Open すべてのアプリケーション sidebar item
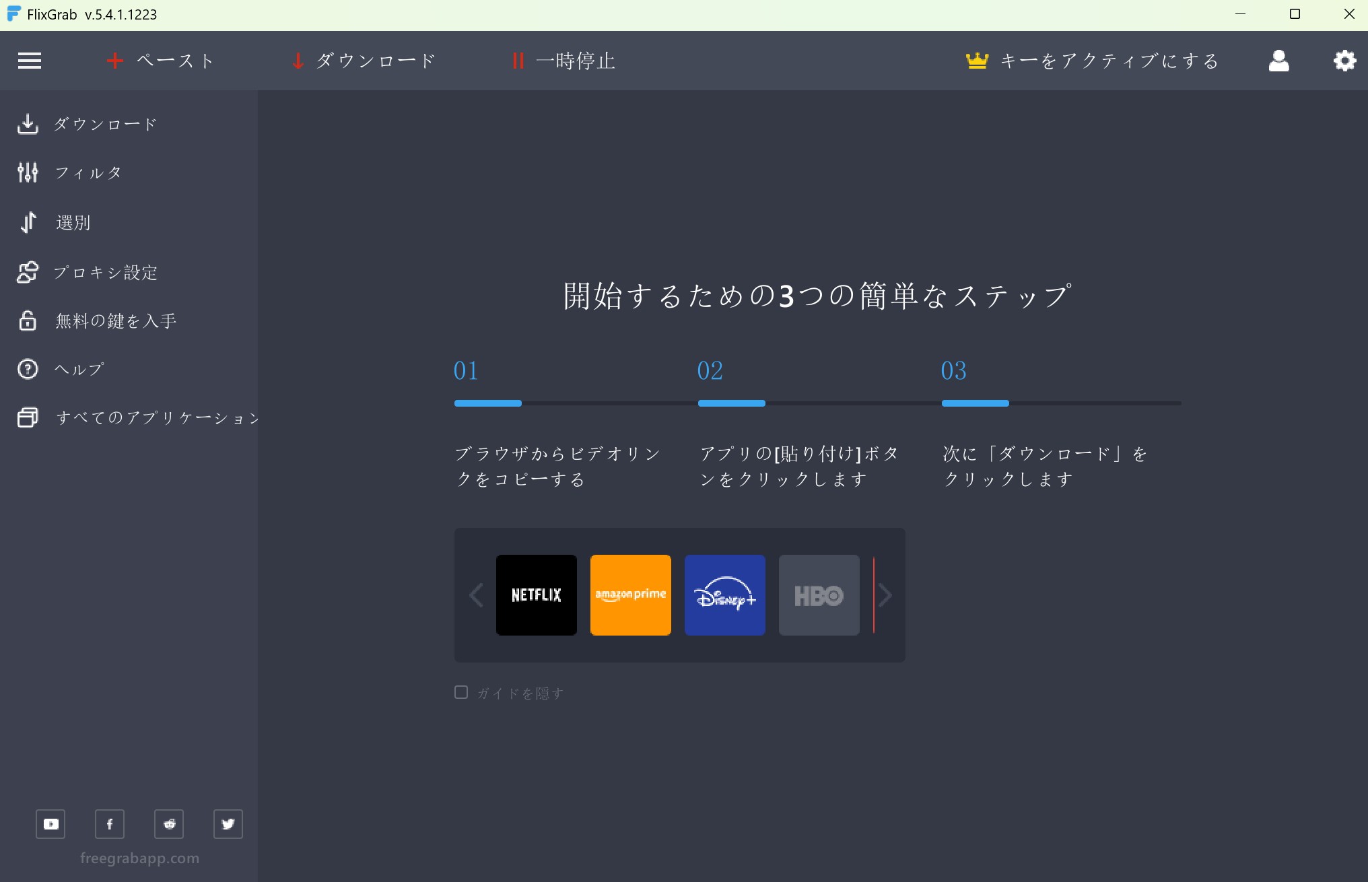 [157, 417]
